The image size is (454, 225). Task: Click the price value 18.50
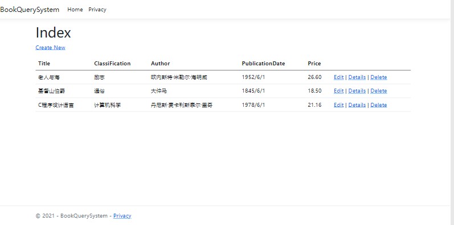point(314,91)
